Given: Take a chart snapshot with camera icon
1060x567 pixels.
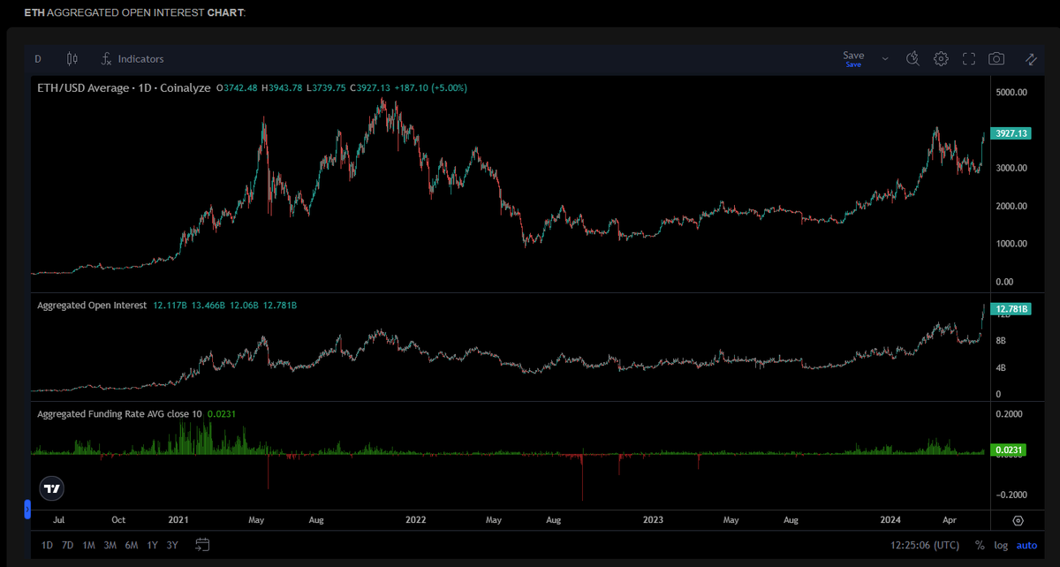Looking at the screenshot, I should [x=996, y=58].
